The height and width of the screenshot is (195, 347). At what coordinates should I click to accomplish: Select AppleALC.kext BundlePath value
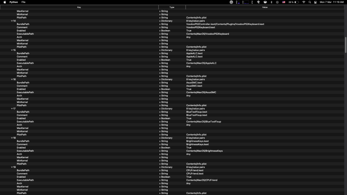tap(194, 53)
